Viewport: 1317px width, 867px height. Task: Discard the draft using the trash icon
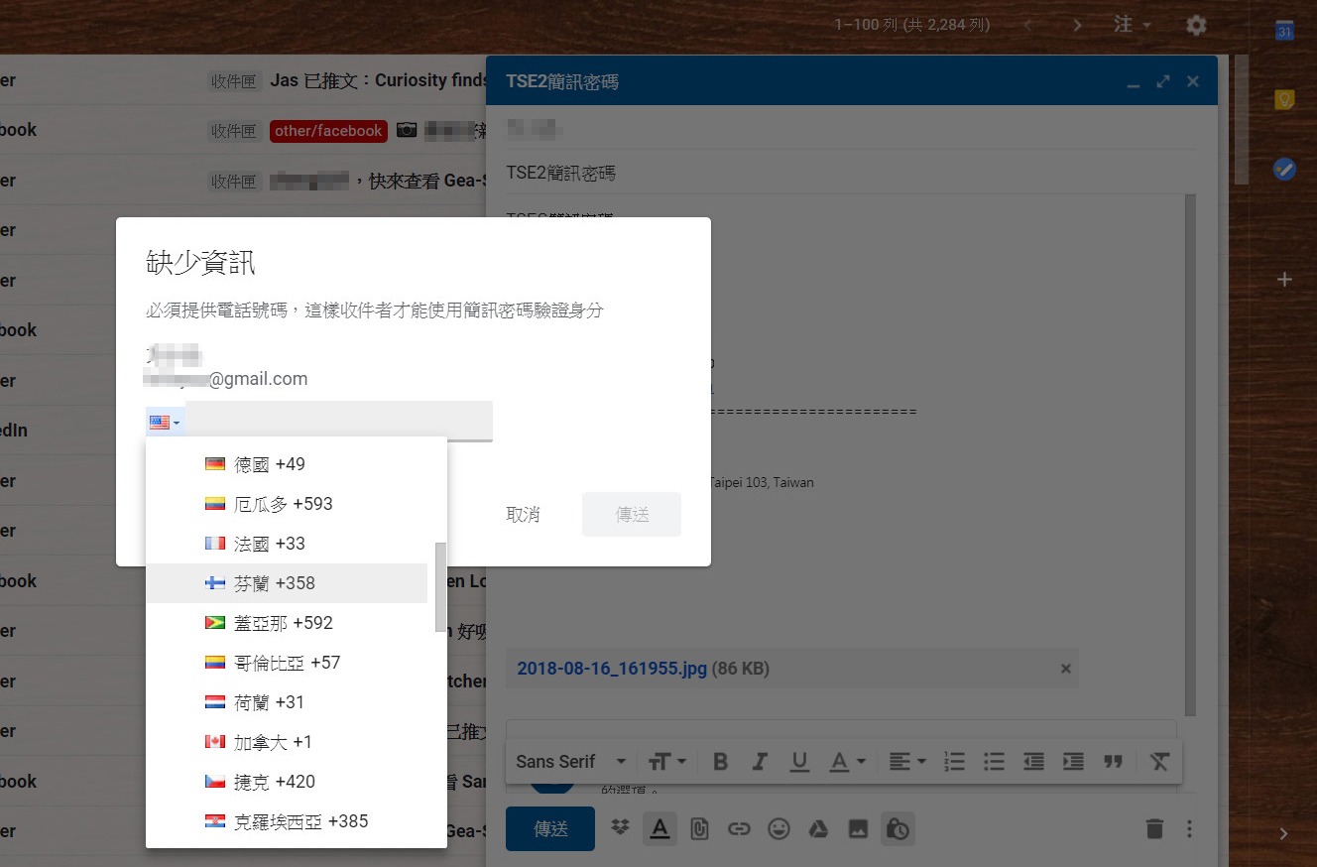tap(1154, 828)
